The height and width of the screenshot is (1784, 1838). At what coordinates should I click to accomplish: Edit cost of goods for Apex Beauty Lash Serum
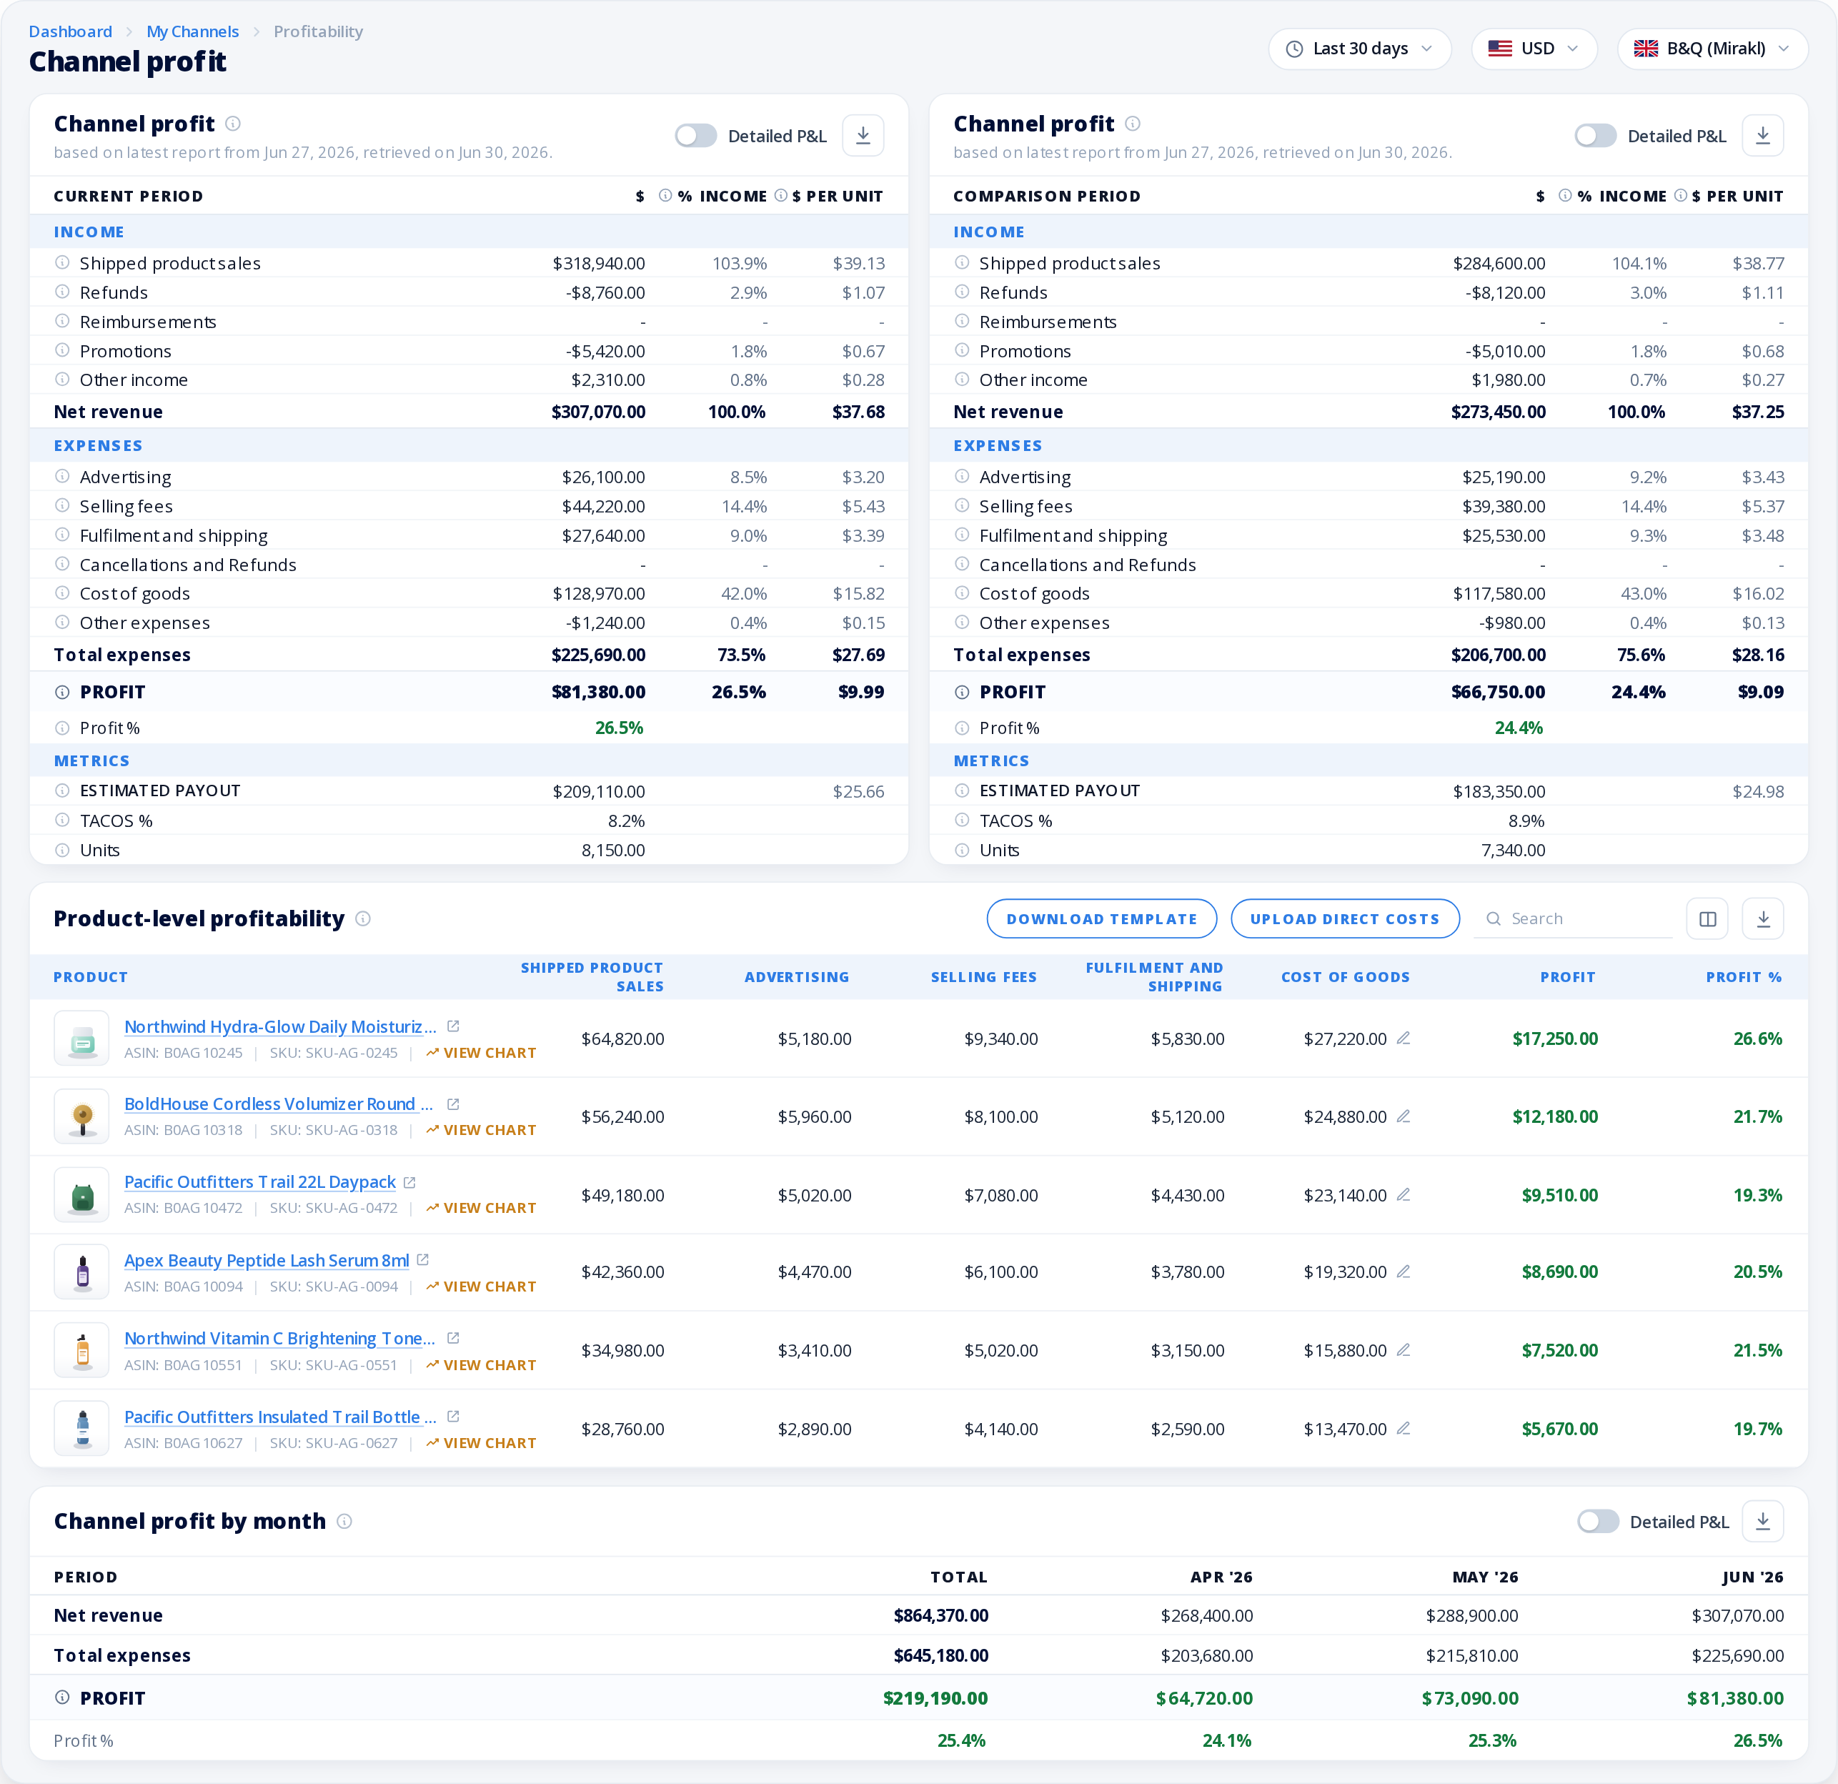tap(1404, 1272)
